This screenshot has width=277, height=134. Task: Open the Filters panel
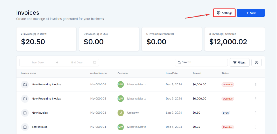pyautogui.click(x=239, y=62)
